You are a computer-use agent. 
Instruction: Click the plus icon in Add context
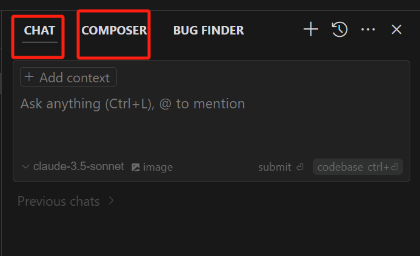click(x=29, y=77)
